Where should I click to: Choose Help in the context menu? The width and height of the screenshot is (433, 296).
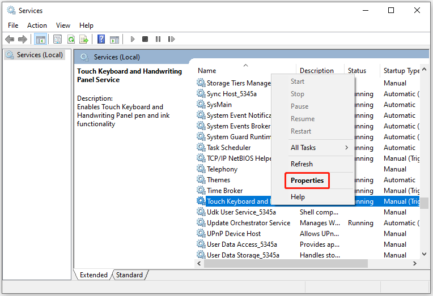click(x=298, y=197)
